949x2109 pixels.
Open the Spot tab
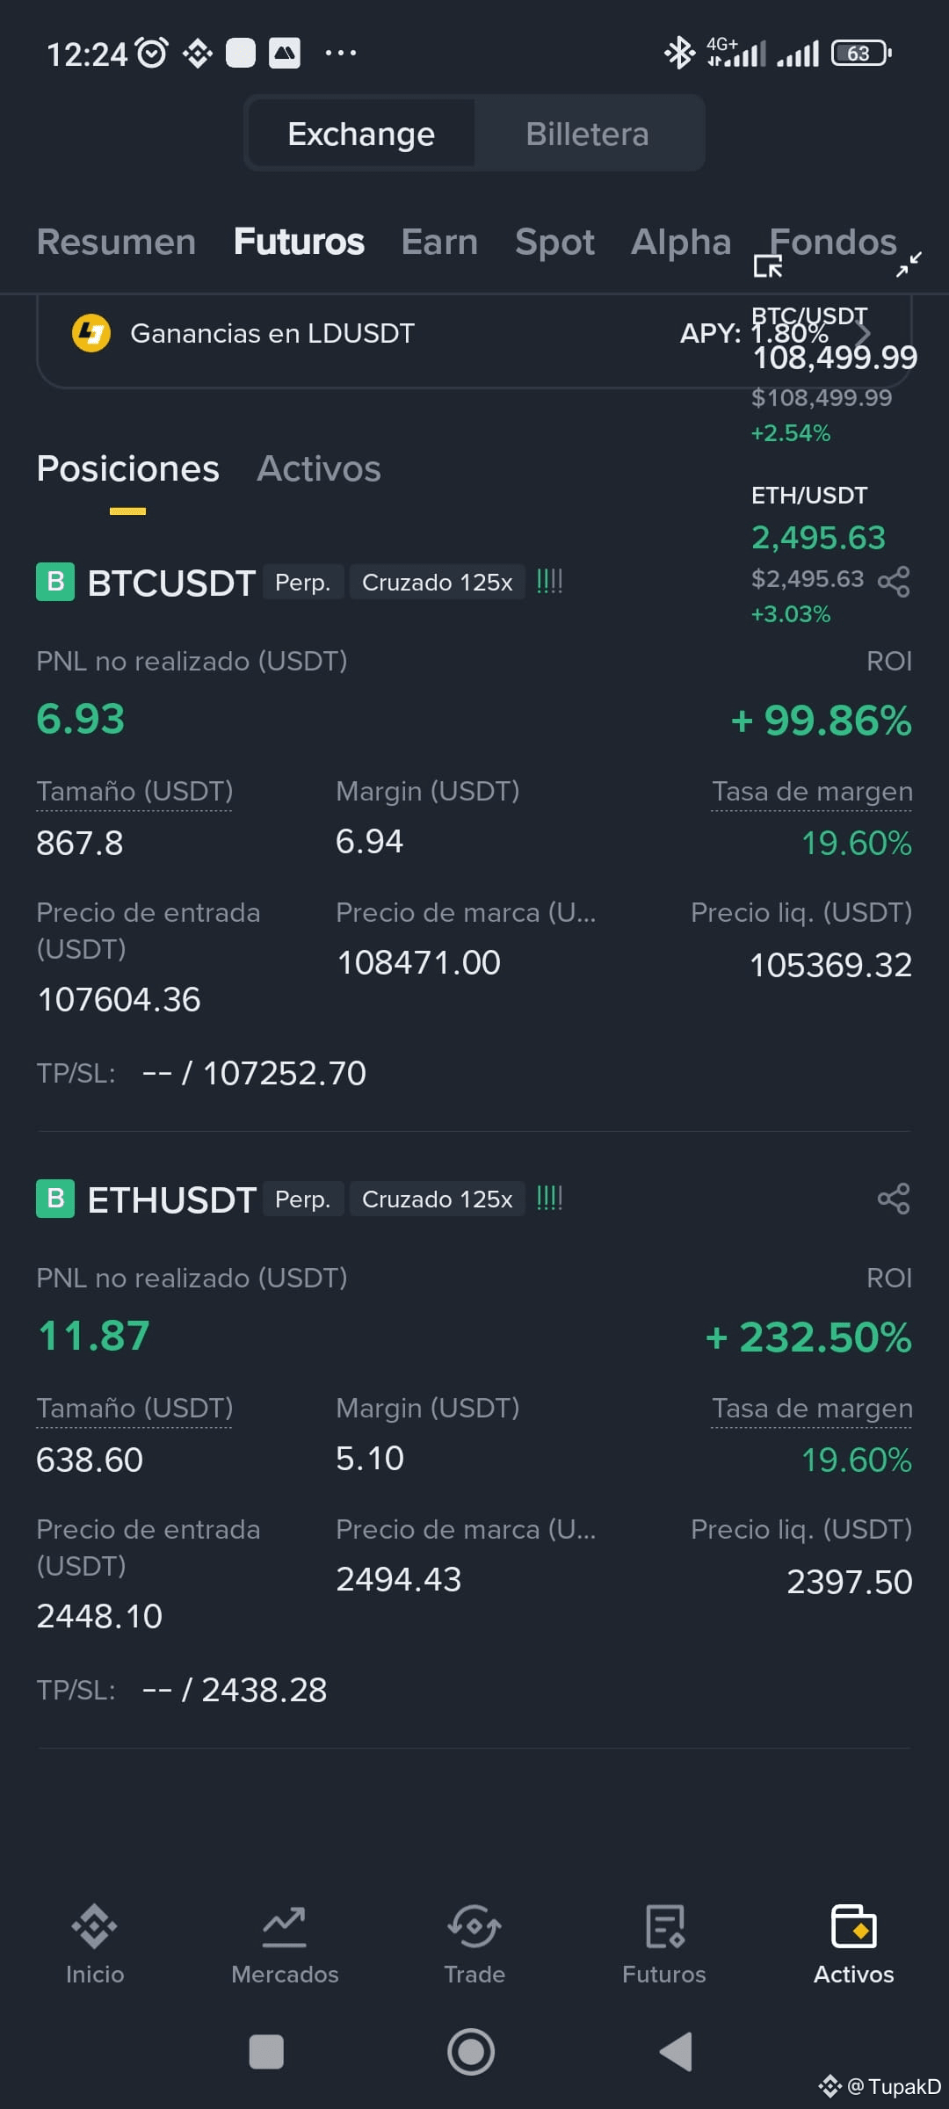[x=554, y=242]
